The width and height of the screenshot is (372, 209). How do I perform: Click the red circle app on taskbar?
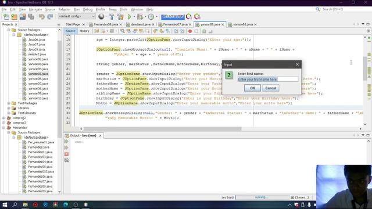point(35,204)
